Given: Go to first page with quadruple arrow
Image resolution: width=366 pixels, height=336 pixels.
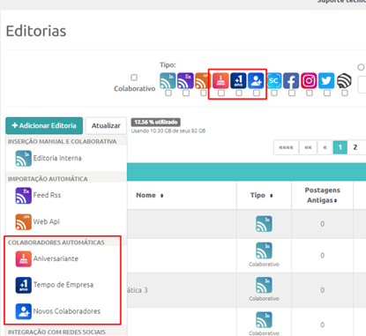Looking at the screenshot, I should (x=286, y=147).
